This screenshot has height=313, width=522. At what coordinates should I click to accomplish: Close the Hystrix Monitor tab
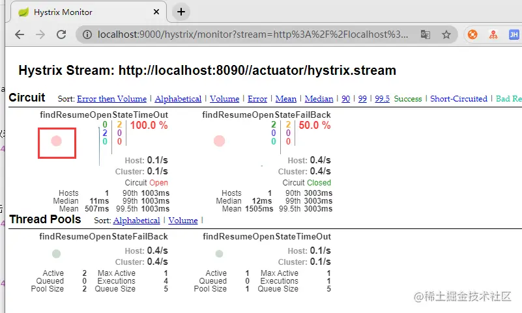156,12
